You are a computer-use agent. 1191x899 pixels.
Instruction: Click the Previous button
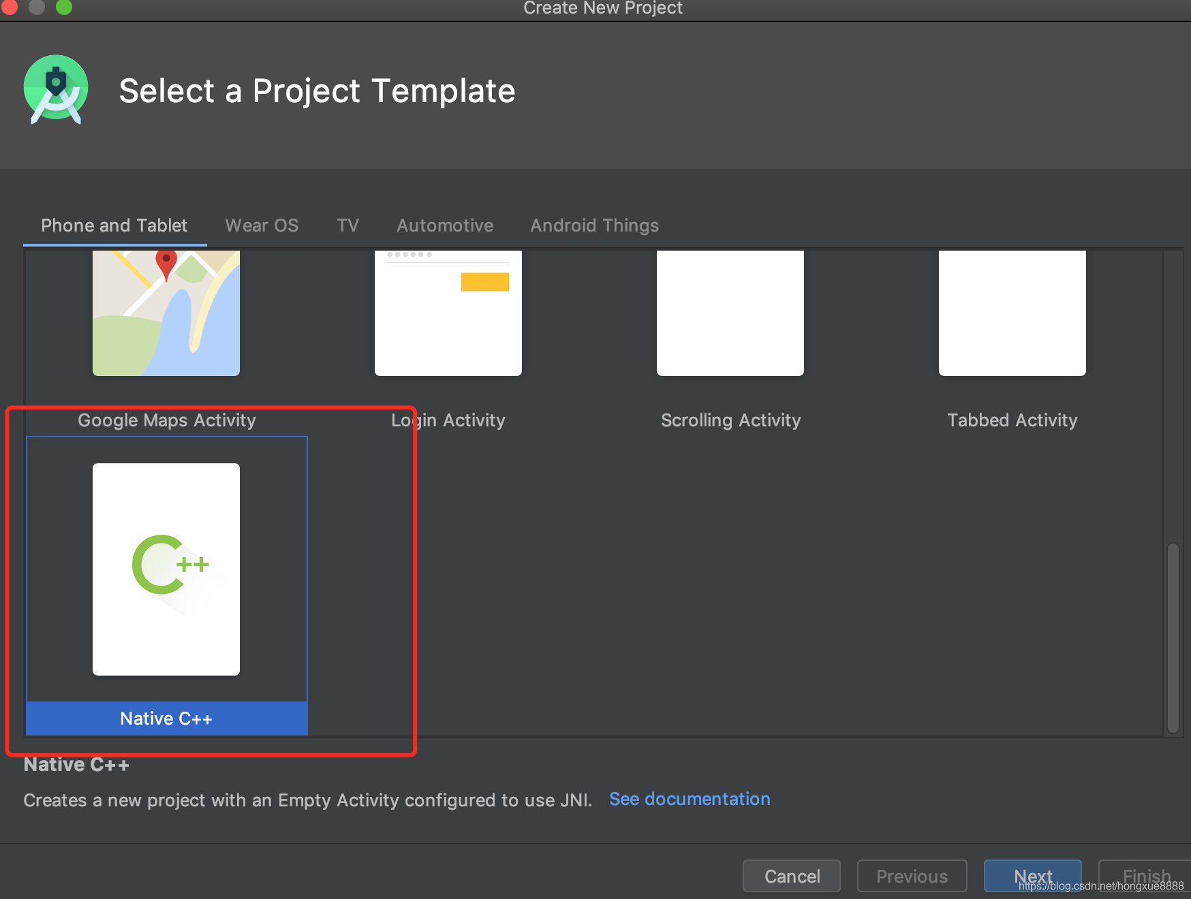click(912, 876)
